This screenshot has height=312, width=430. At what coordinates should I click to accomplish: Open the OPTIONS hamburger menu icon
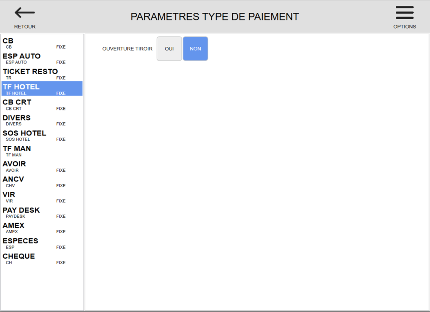coord(404,13)
